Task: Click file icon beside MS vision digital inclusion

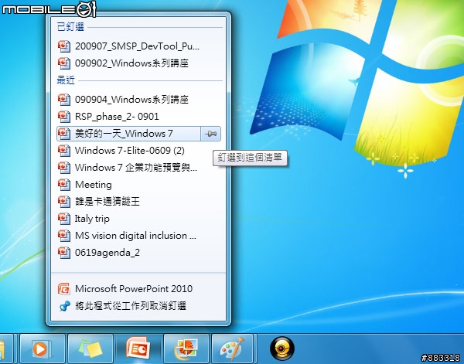Action: point(64,236)
